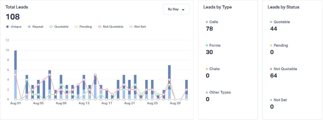Click the Total Leads heading
This screenshot has height=120, width=323.
17,7
